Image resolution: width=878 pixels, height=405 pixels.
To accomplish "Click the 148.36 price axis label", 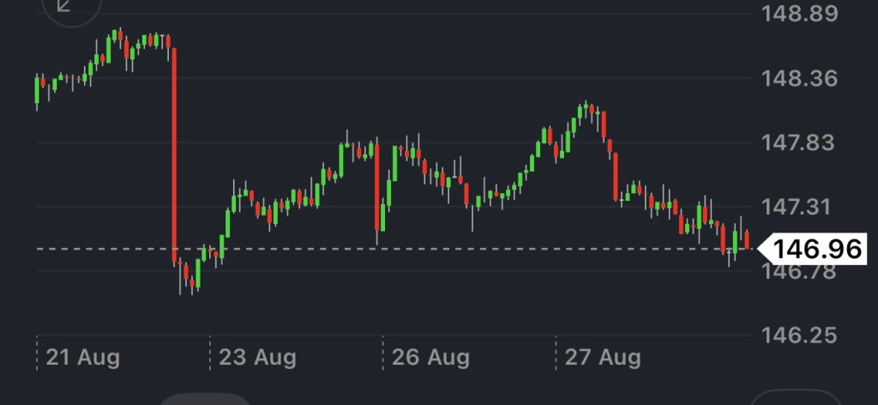I will click(x=797, y=79).
